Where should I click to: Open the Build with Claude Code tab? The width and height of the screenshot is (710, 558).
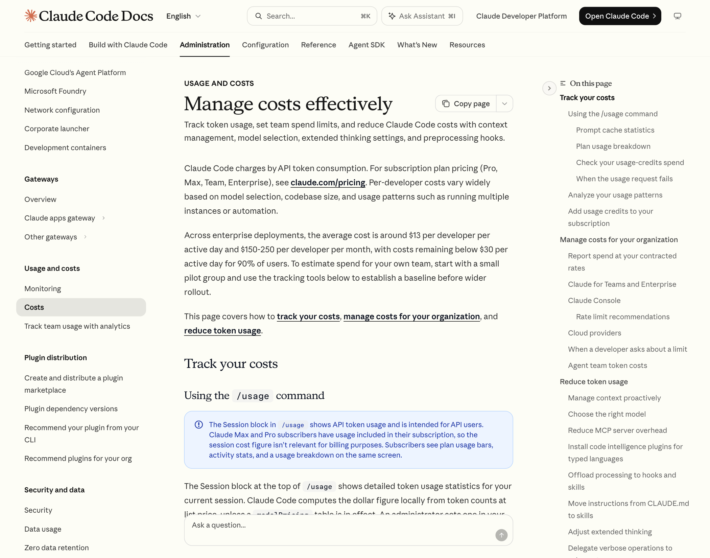pyautogui.click(x=128, y=45)
